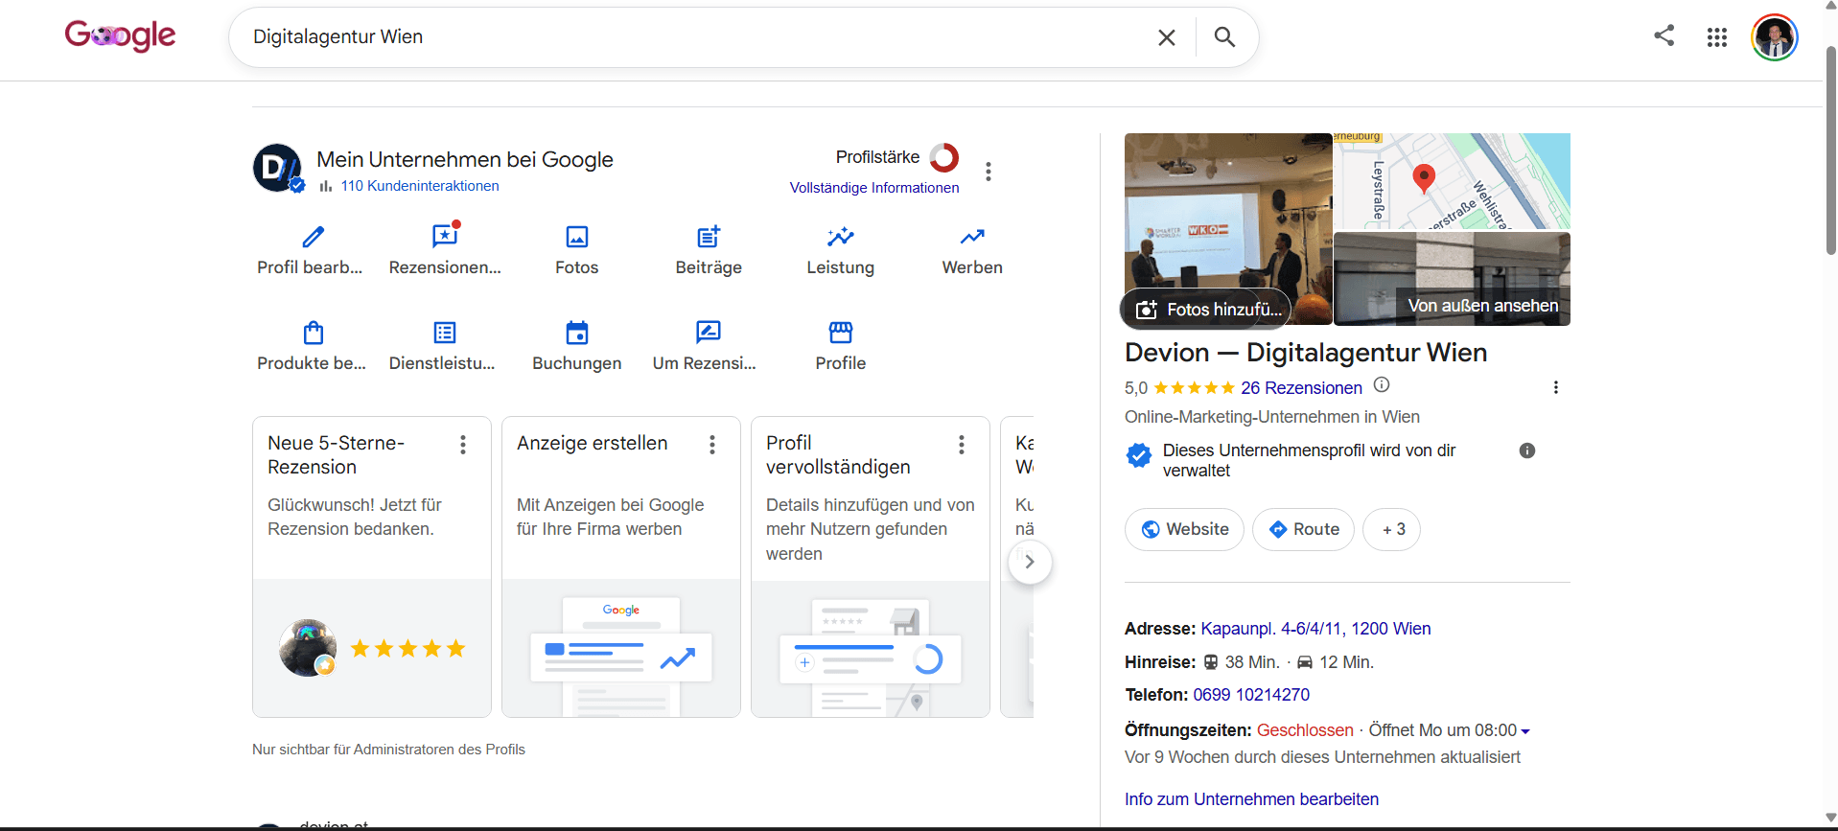1838x831 pixels.
Task: Open knowledge panel three-dot menu
Action: (1555, 387)
